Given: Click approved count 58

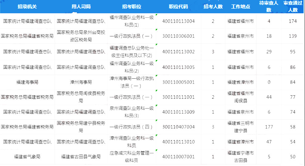Looking at the screenshot, I should [293, 127].
